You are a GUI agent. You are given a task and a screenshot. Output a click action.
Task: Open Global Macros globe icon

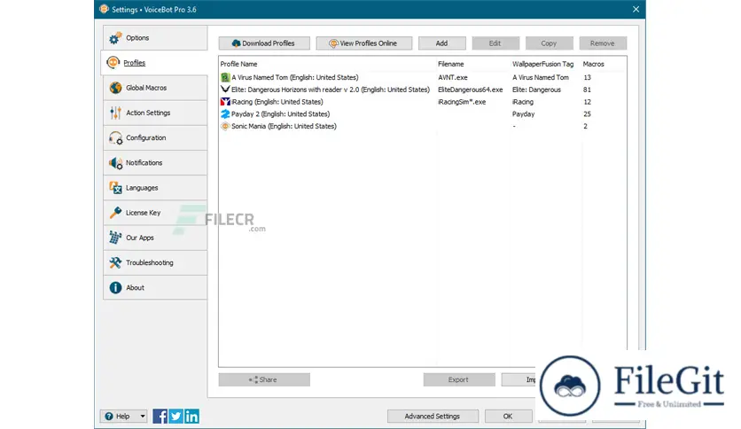click(115, 88)
